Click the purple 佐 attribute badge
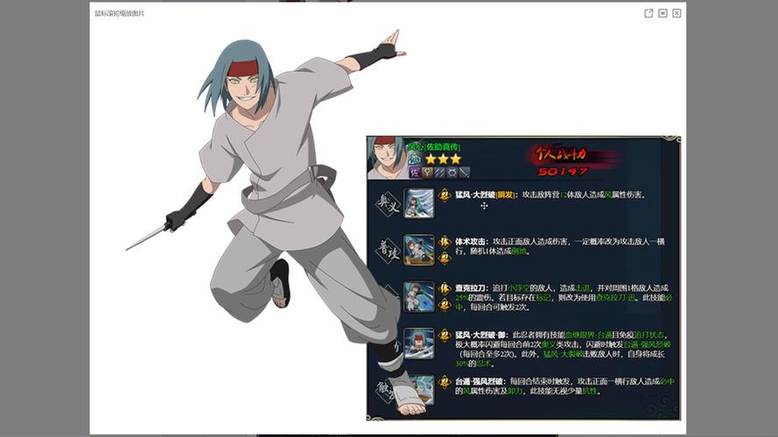Screen dimensions: 778x437 (414, 172)
